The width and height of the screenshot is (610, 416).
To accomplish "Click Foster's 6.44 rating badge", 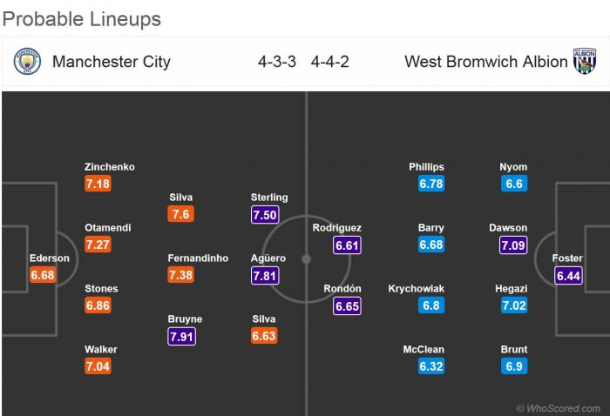I will [568, 276].
